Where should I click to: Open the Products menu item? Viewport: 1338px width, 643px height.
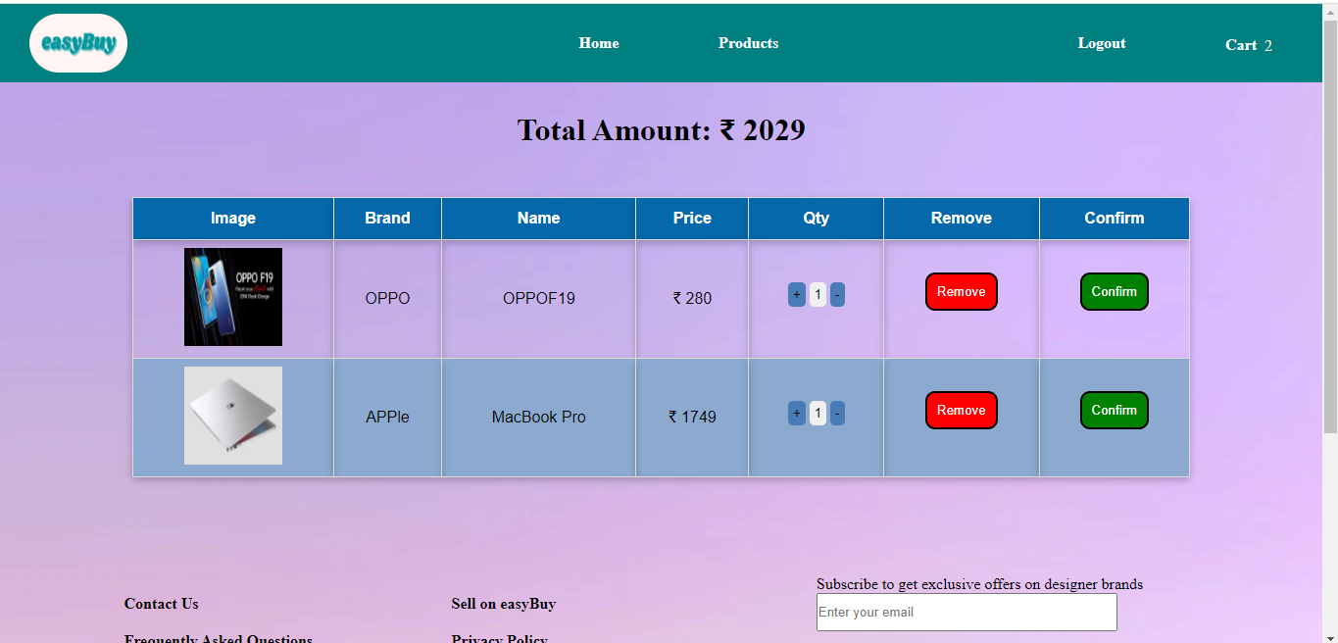pos(748,43)
